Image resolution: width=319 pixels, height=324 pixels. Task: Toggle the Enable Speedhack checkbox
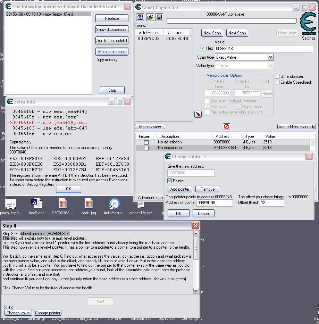click(277, 82)
